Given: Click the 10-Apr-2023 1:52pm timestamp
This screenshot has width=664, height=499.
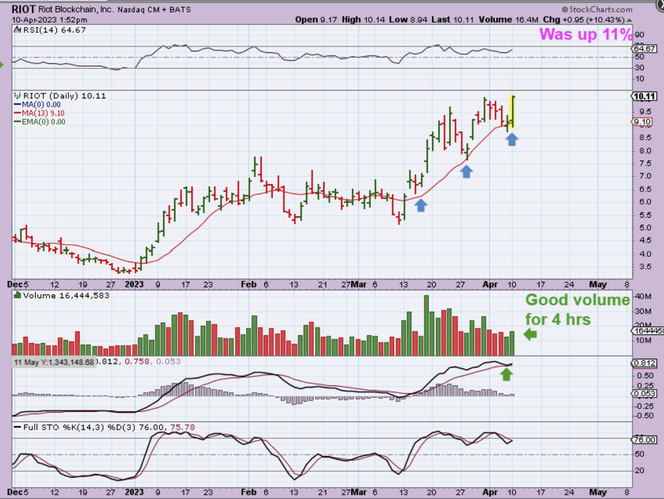Looking at the screenshot, I should [x=50, y=20].
